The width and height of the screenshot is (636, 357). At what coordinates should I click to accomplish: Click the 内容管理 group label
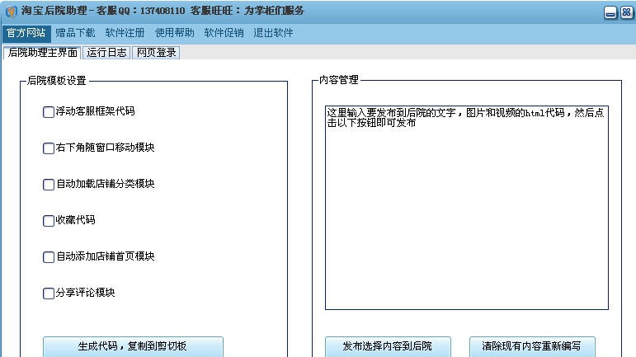(339, 80)
